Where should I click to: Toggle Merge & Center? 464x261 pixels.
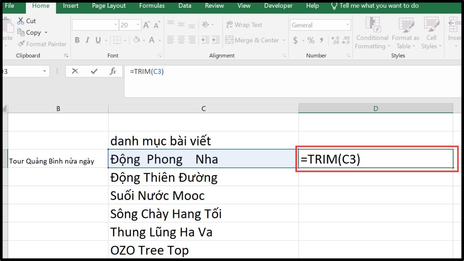[x=252, y=40]
